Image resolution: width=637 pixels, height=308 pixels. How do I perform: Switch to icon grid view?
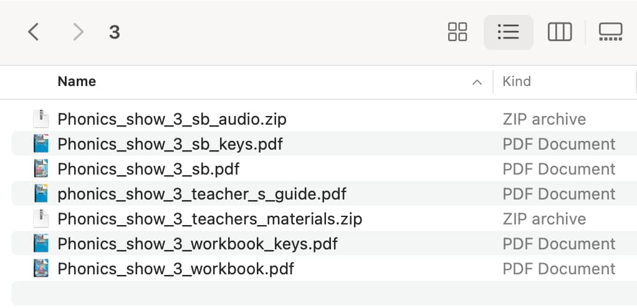(457, 32)
